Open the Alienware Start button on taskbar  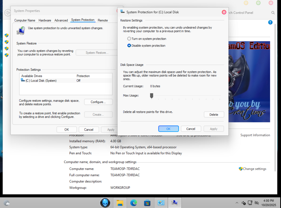pyautogui.click(x=105, y=203)
